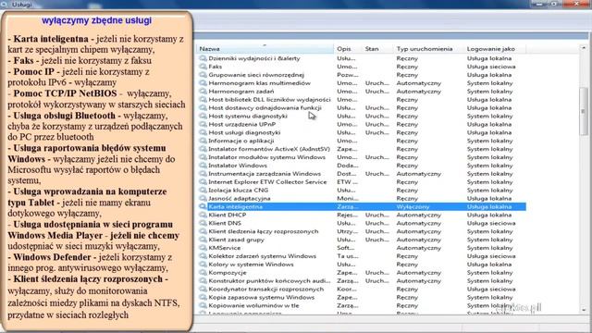The image size is (592, 333).
Task: Click the scrollbar down arrow in services list
Action: (584, 310)
